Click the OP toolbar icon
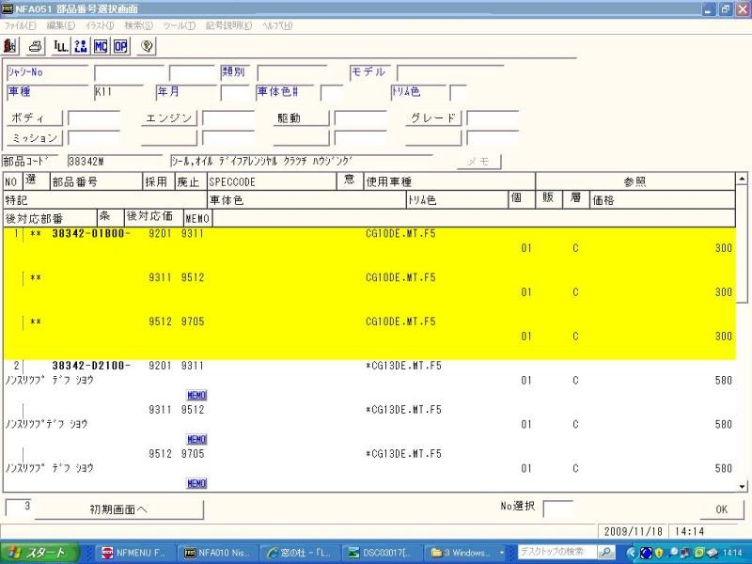The image size is (752, 564). [120, 46]
